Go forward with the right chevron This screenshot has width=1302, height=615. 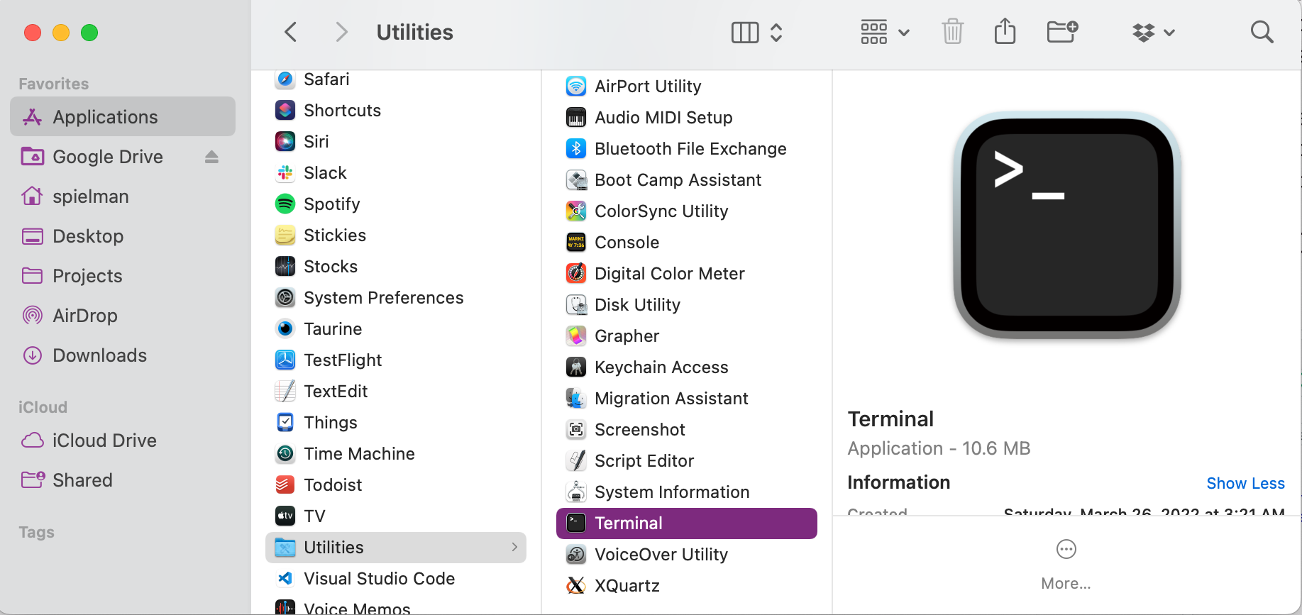[x=341, y=32]
